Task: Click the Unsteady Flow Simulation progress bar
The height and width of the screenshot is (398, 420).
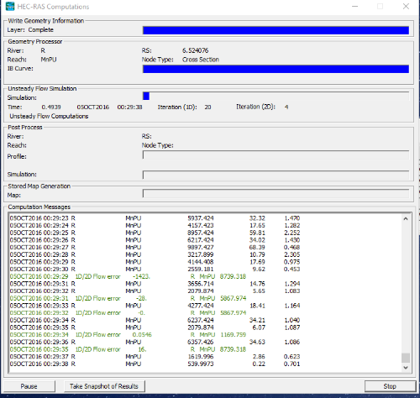Action: pos(276,96)
